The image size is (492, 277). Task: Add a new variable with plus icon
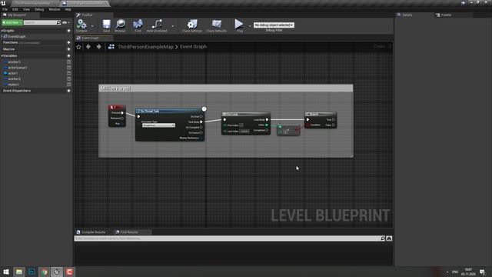coord(68,56)
